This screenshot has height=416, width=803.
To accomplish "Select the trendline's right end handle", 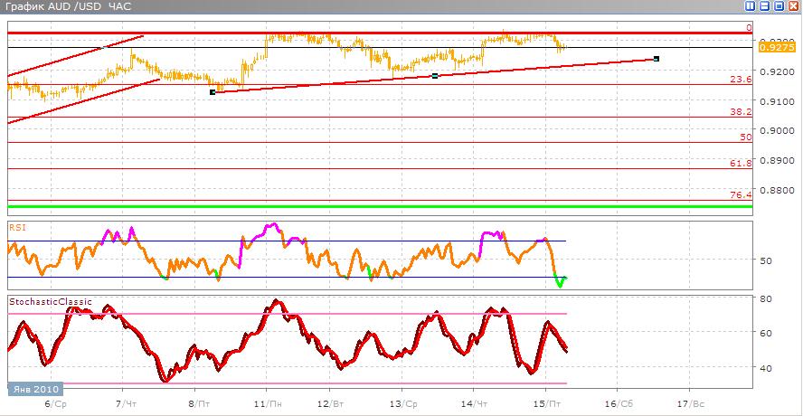I will 657,59.
